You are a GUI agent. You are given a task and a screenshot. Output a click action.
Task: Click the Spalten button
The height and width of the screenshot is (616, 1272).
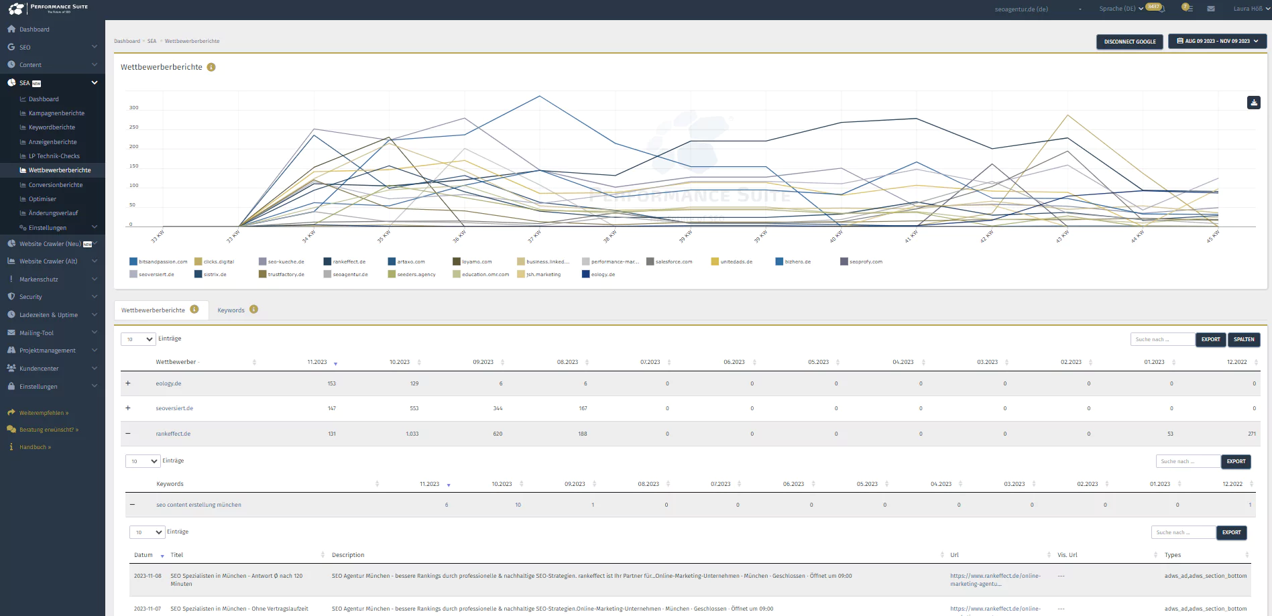click(x=1244, y=339)
